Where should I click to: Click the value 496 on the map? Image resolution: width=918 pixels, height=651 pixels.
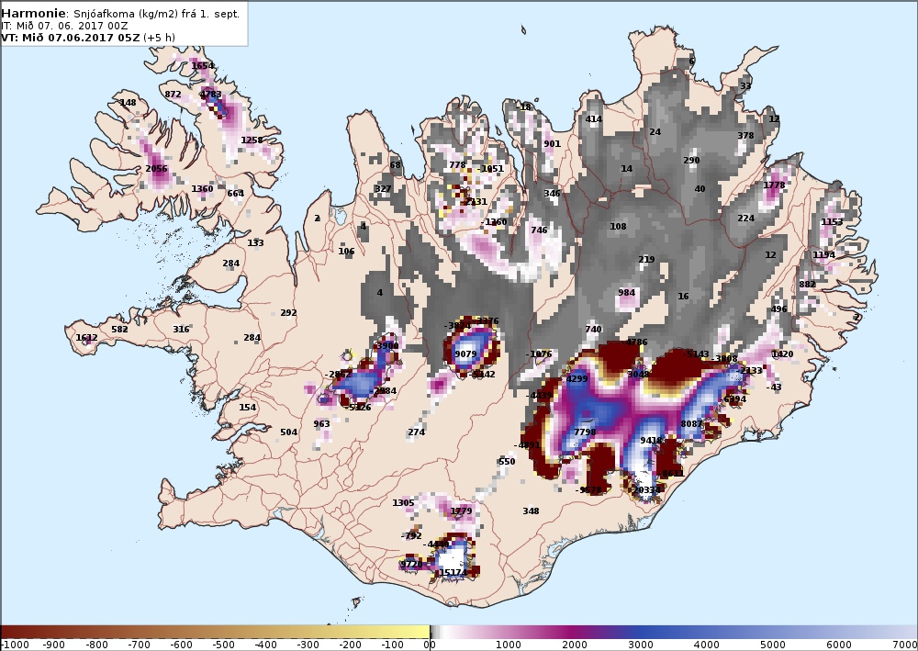pos(778,309)
